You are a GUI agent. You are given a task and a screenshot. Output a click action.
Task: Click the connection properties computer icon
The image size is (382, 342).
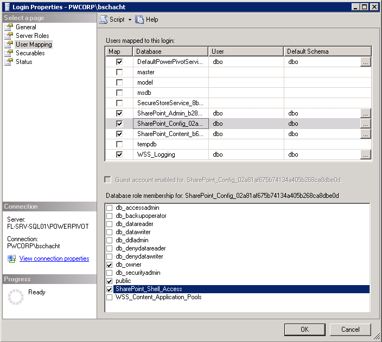click(x=11, y=259)
